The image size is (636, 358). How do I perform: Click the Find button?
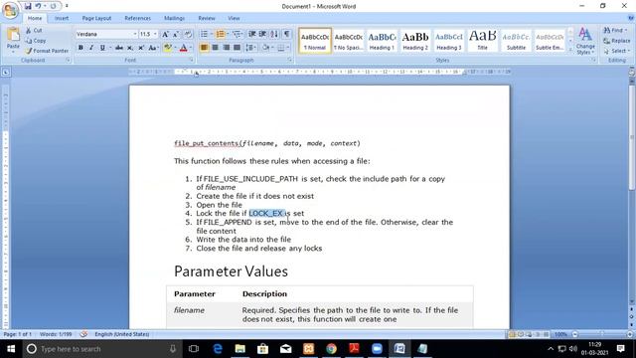(x=614, y=30)
